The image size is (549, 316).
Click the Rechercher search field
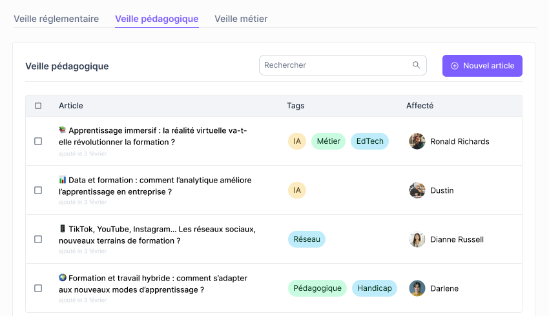343,65
